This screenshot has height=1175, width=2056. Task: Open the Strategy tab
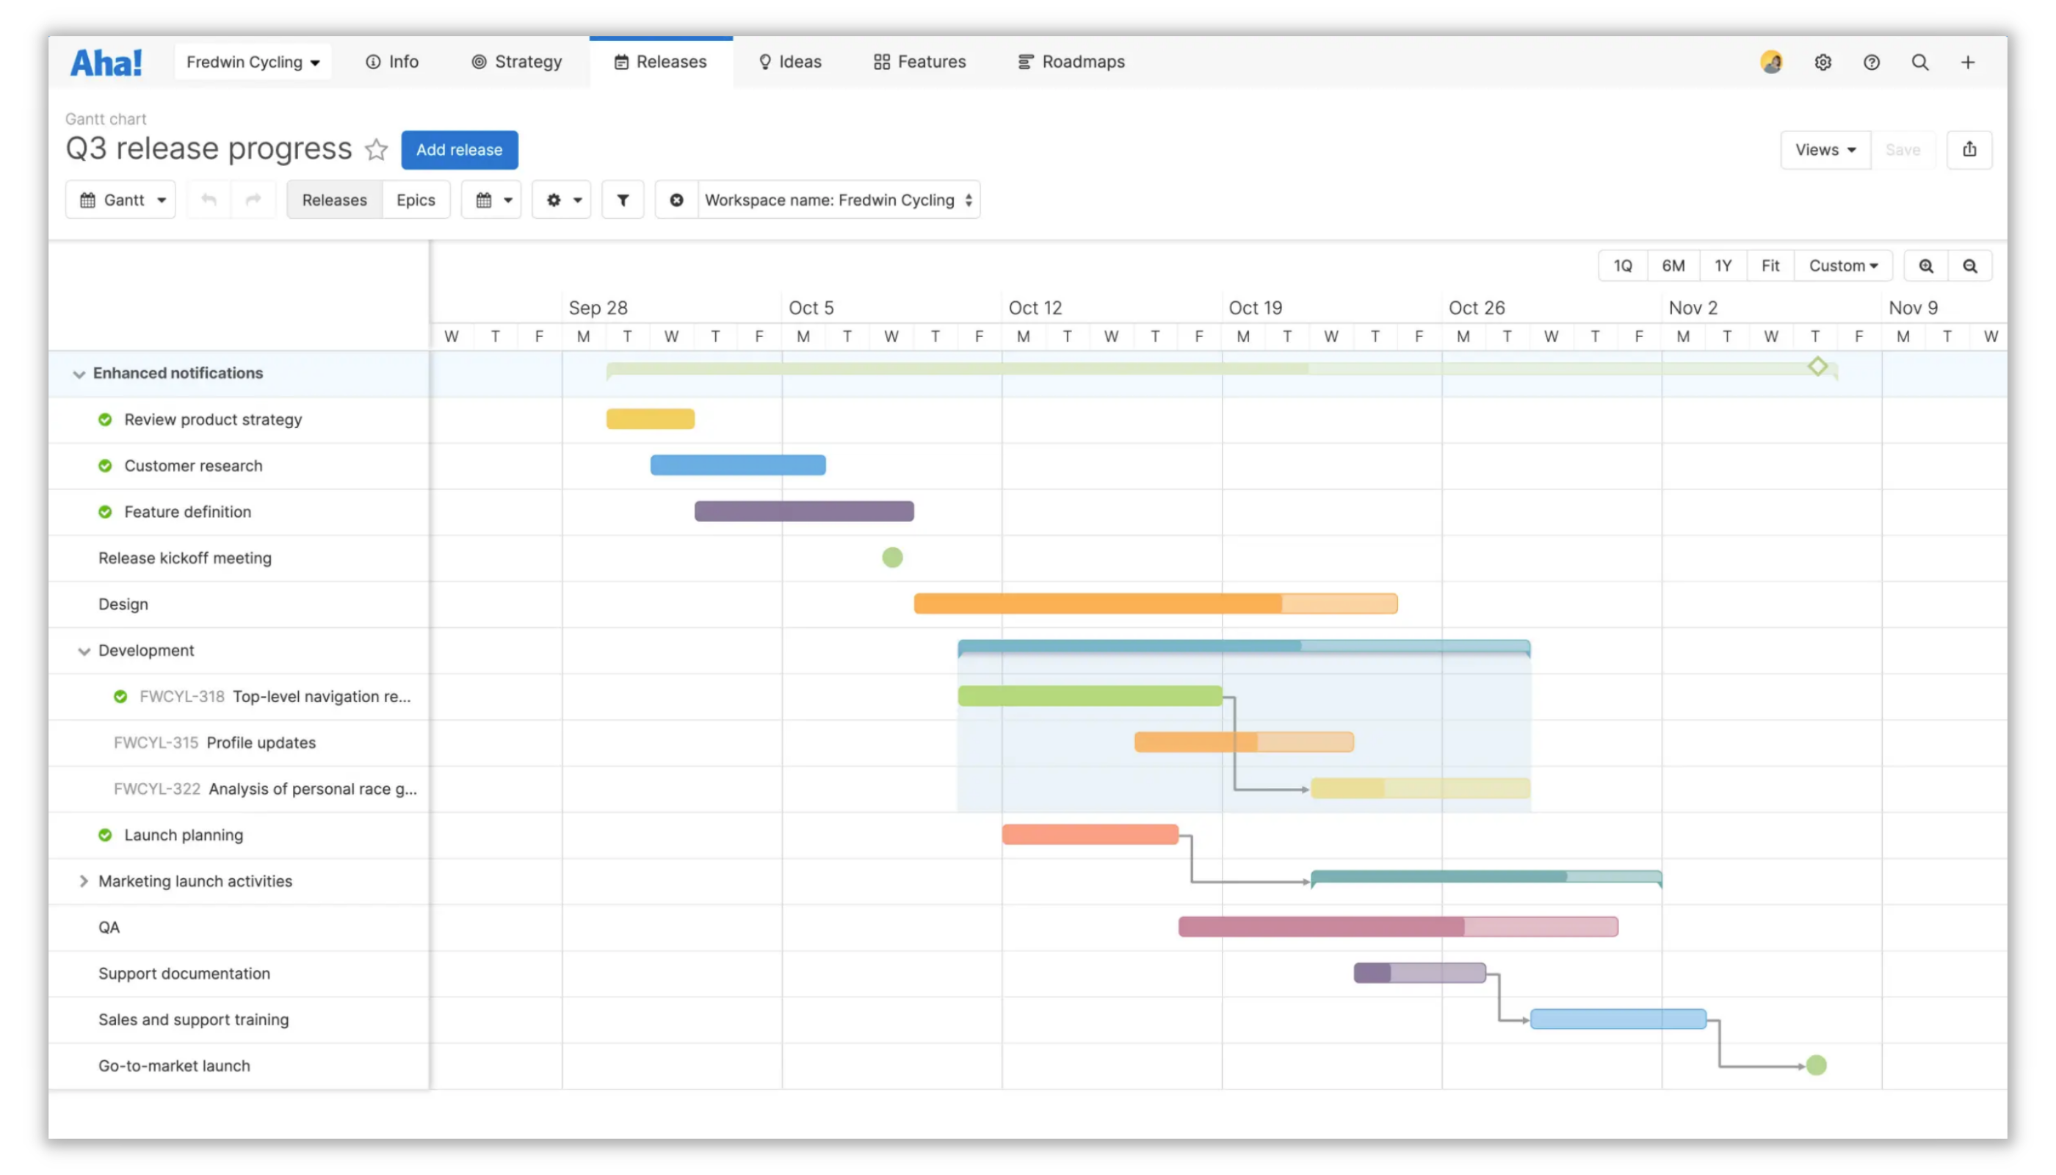click(x=516, y=62)
